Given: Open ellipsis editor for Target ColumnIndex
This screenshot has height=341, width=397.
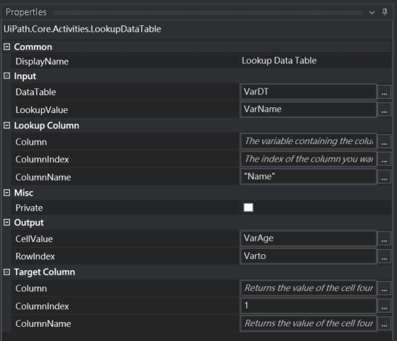Looking at the screenshot, I should (384, 306).
